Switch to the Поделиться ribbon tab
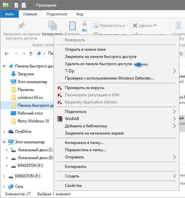This screenshot has height=198, width=185. 57,14
